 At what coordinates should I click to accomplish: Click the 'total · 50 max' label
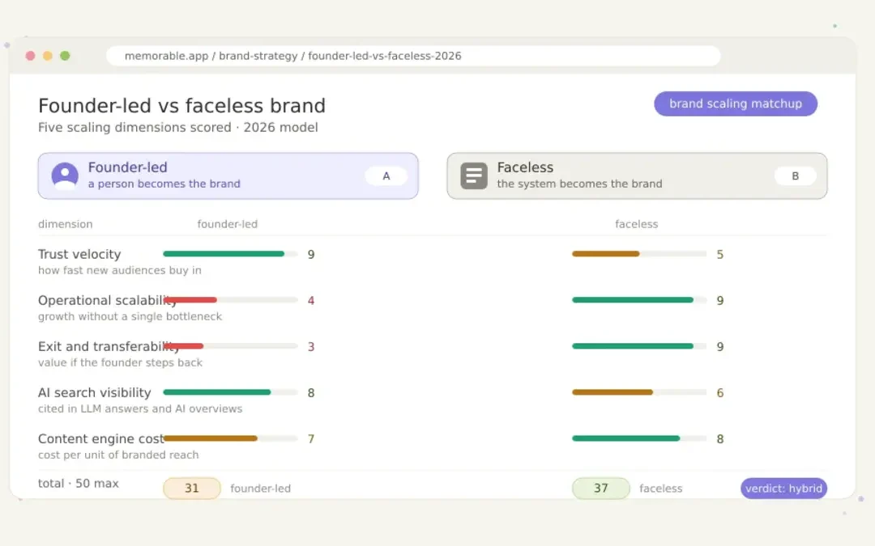click(78, 484)
